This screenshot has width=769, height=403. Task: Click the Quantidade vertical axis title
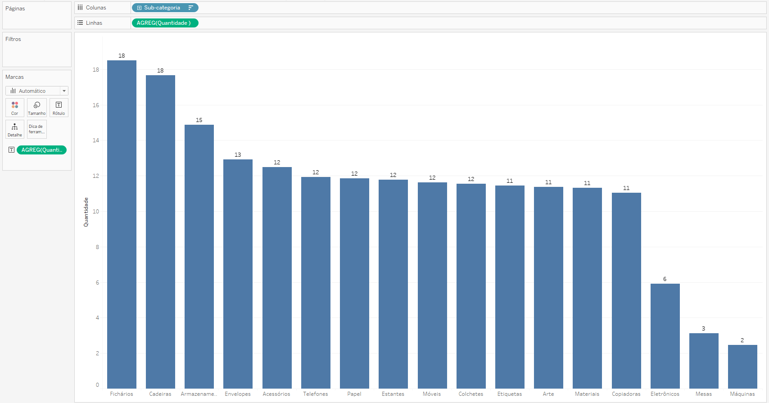pyautogui.click(x=86, y=212)
